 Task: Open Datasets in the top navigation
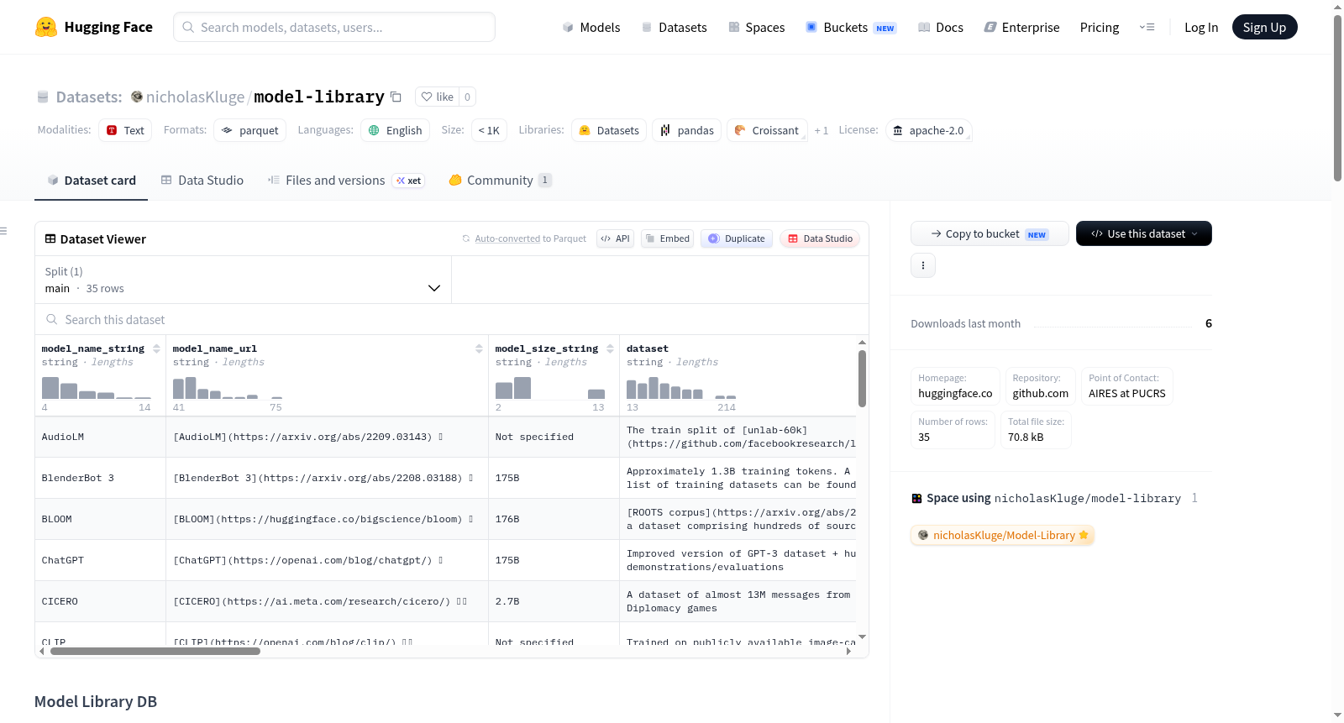click(674, 27)
